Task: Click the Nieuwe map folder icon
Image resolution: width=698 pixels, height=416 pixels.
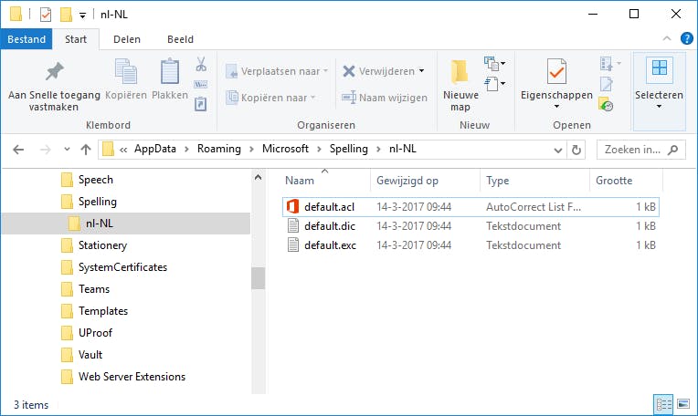Action: click(x=460, y=72)
